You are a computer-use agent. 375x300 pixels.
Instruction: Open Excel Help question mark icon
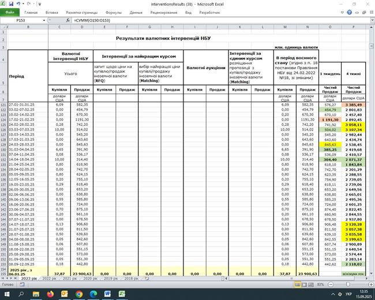coord(349,13)
